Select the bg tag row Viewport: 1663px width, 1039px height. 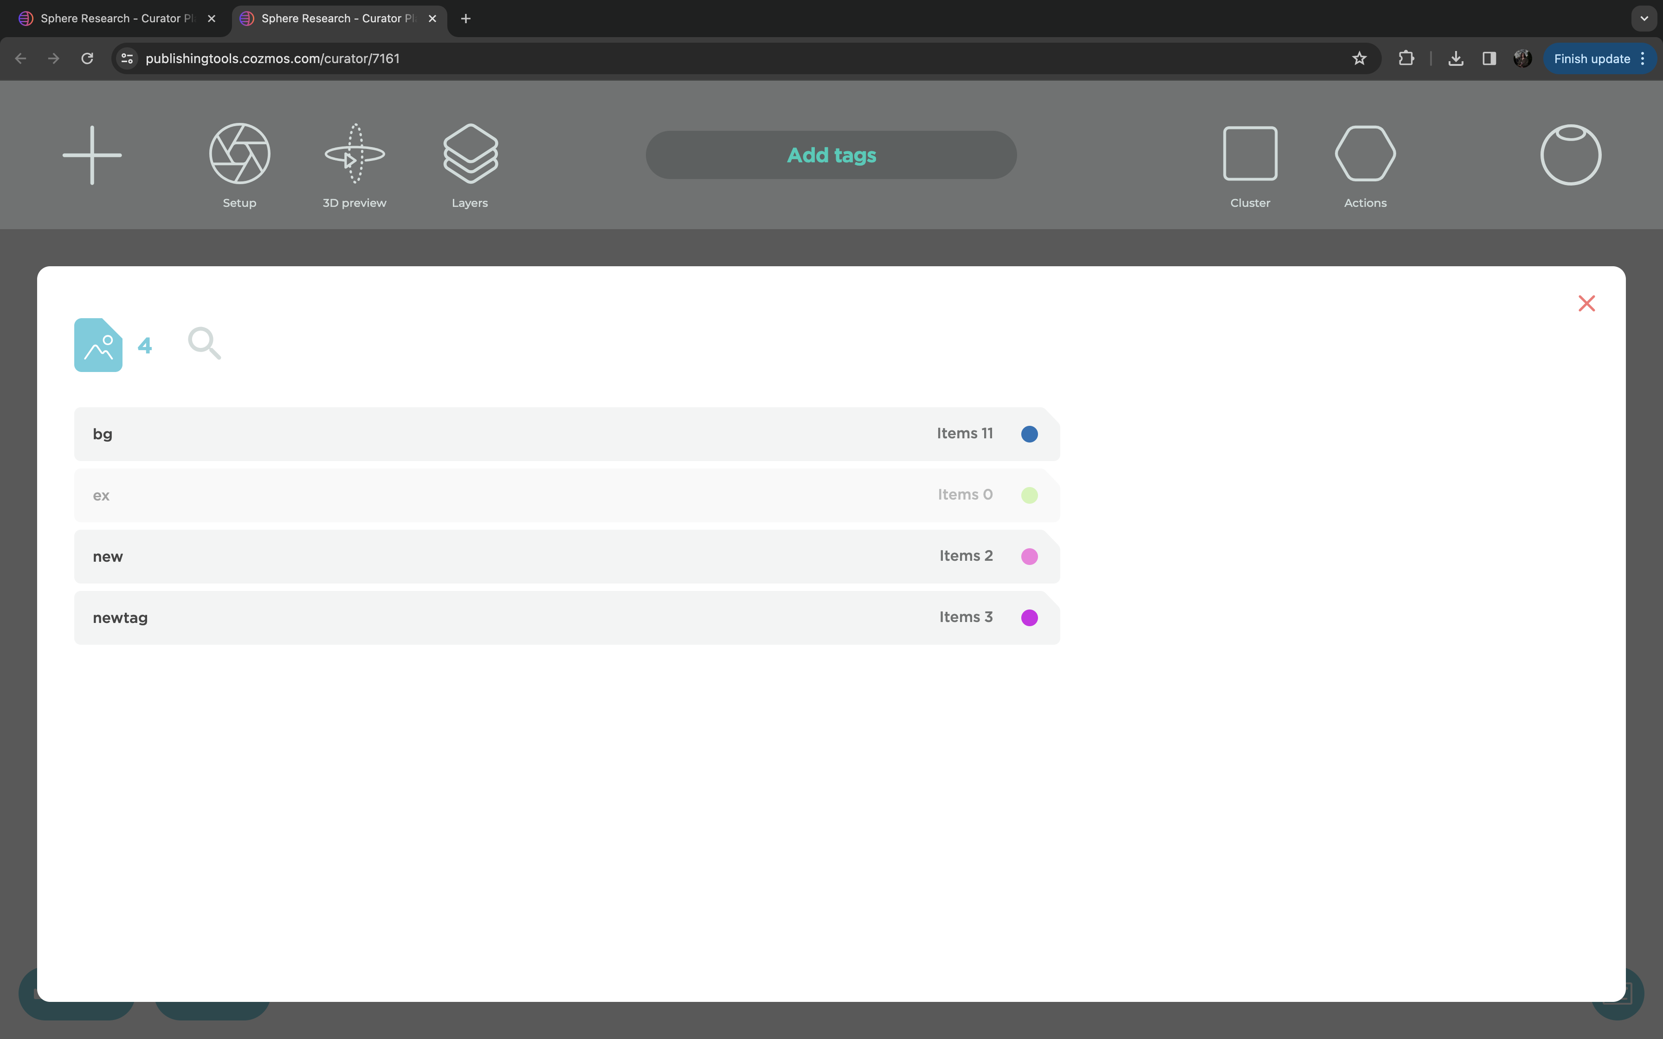coord(481,434)
